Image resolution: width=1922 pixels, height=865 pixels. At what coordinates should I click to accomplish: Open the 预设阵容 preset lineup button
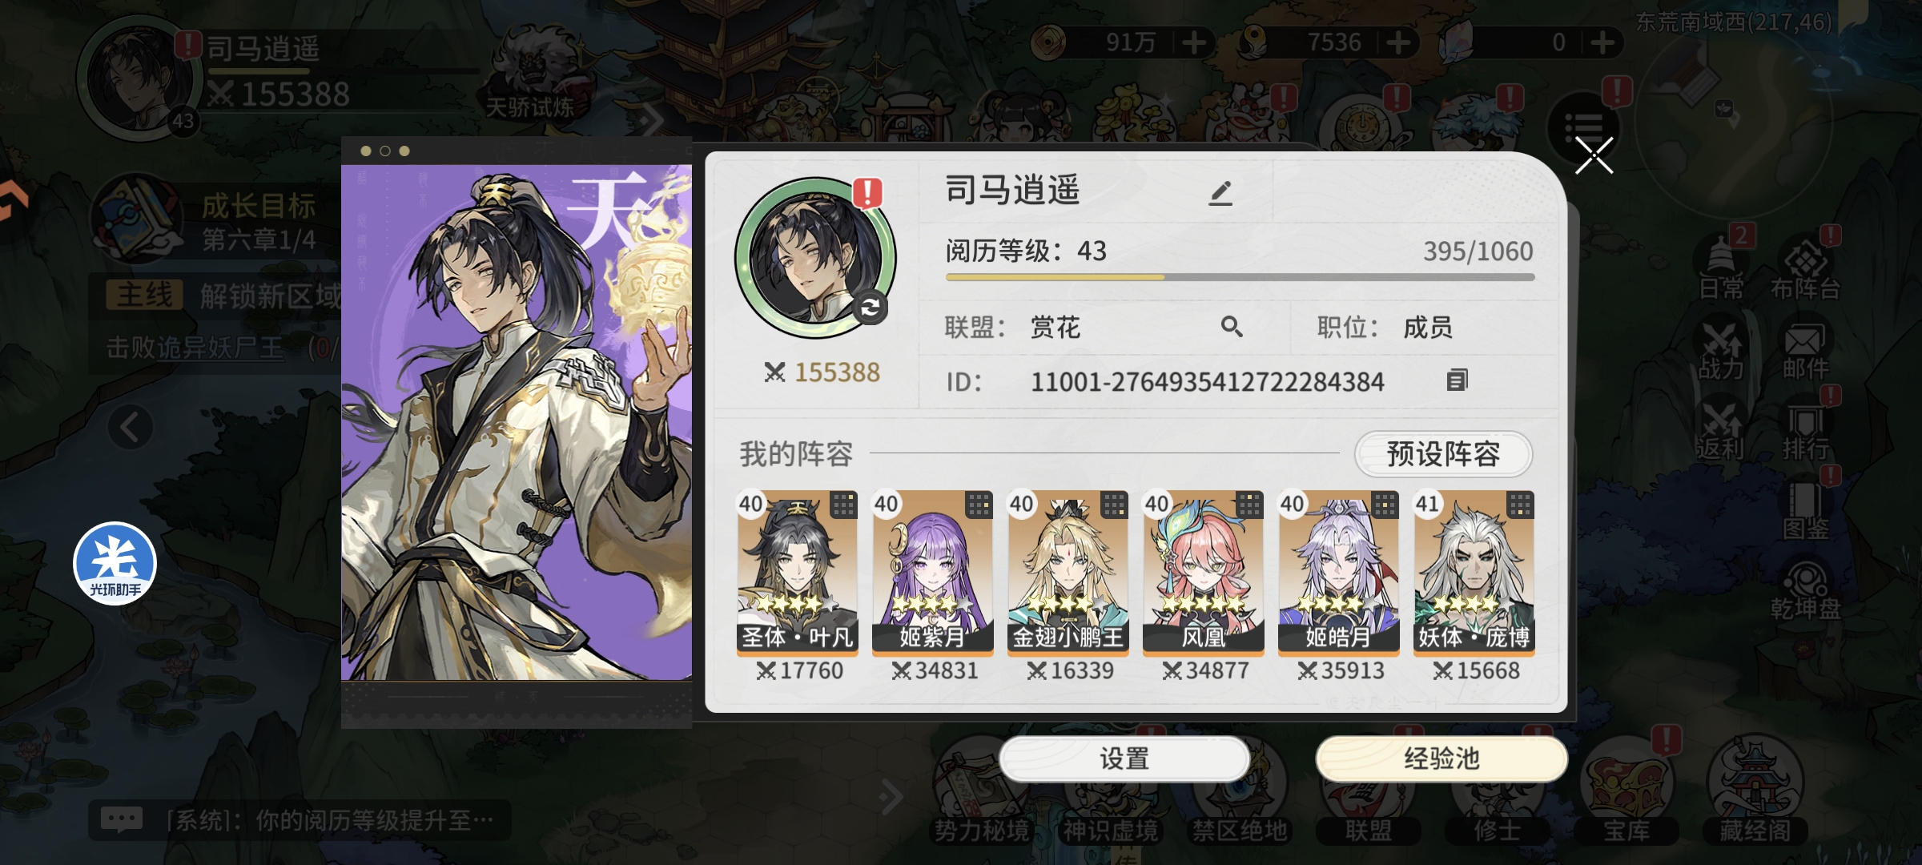(x=1443, y=454)
